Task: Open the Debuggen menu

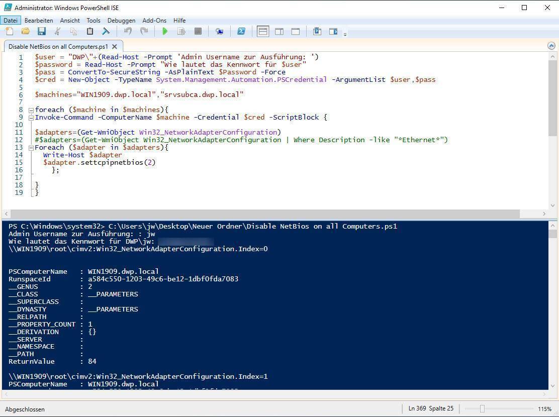Action: [121, 21]
